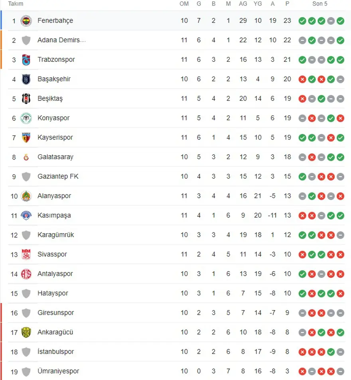Screen dimensions: 351x380
Task: Select the Karagümrük team name
Action: pyautogui.click(x=56, y=235)
